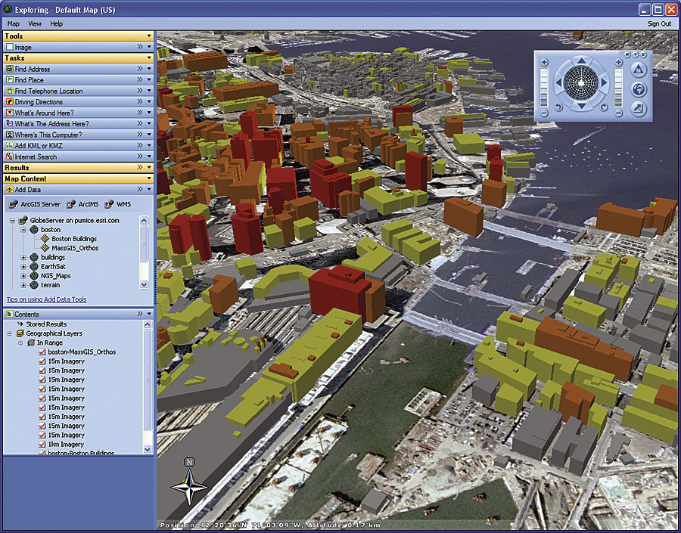Select the Boston Buildings layer
The width and height of the screenshot is (681, 533).
pos(74,239)
